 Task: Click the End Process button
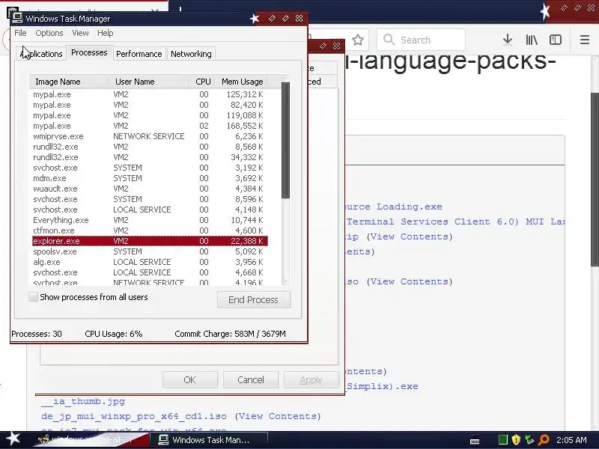click(x=254, y=300)
